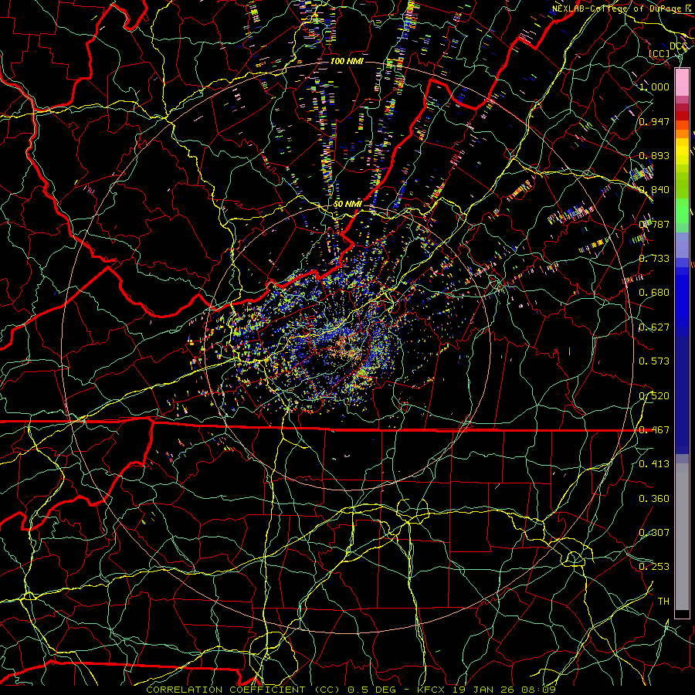
Task: Click the gray segment of the color bar
Action: tap(682, 537)
